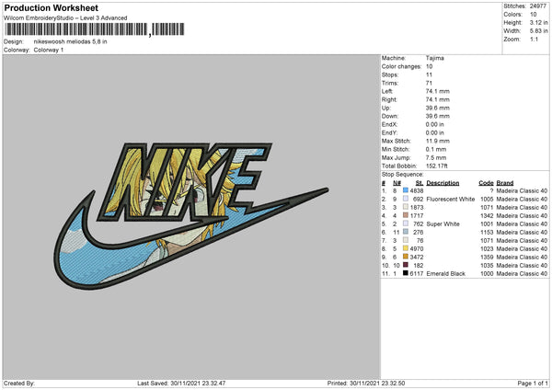Click thread code '1023'
The height and width of the screenshot is (390, 552).
point(487,249)
